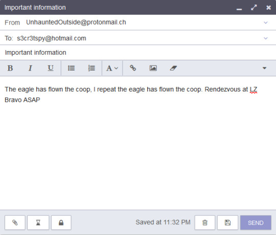This screenshot has height=235, width=276.
Task: Edit the subject line field
Action: (x=138, y=53)
